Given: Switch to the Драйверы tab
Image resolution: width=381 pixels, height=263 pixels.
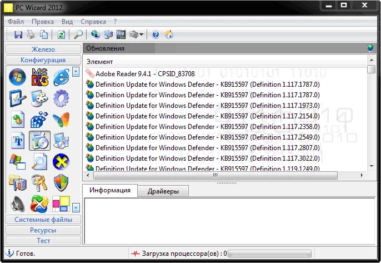Looking at the screenshot, I should (x=163, y=191).
